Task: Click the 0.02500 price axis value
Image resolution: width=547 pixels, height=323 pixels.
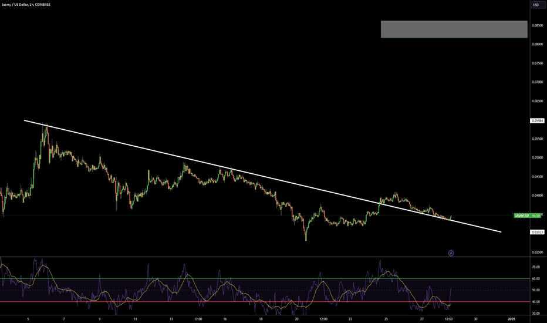Action: (537, 252)
